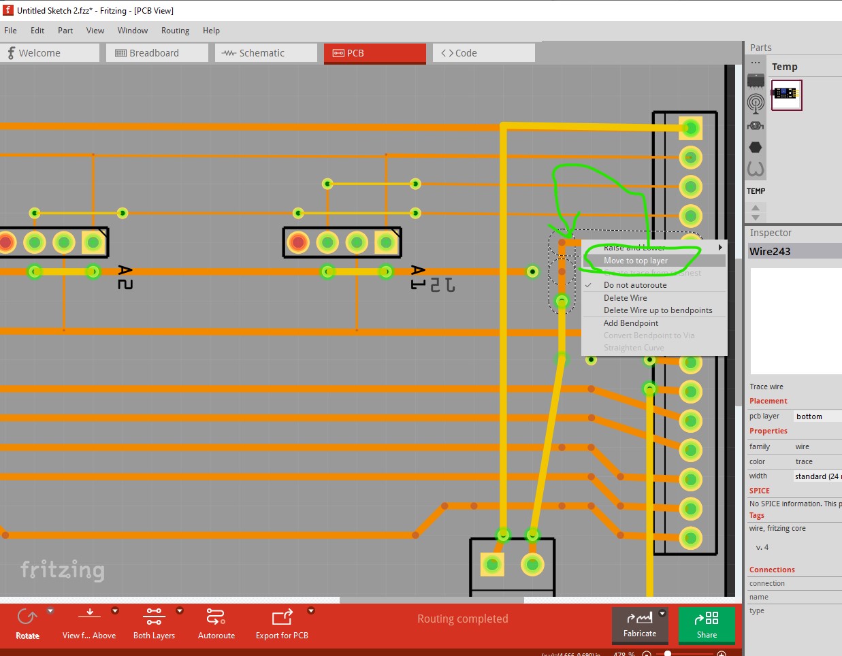Select the chip-shaped parts bin icon
This screenshot has height=656, width=842.
(x=756, y=81)
